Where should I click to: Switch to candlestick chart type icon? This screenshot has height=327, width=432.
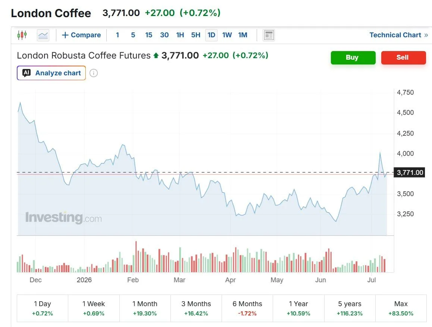(22, 35)
